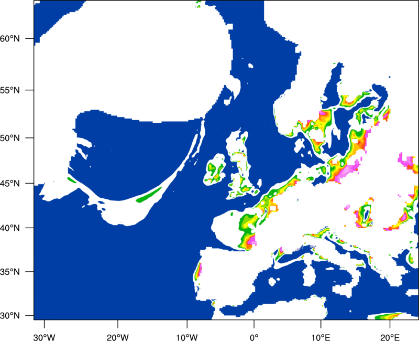
Task: Click the 35°N latitude label
Action: pyautogui.click(x=10, y=272)
